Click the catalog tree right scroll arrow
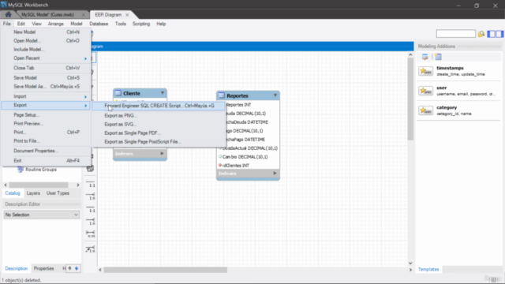Viewport: 505px width, 284px height. coord(77,185)
